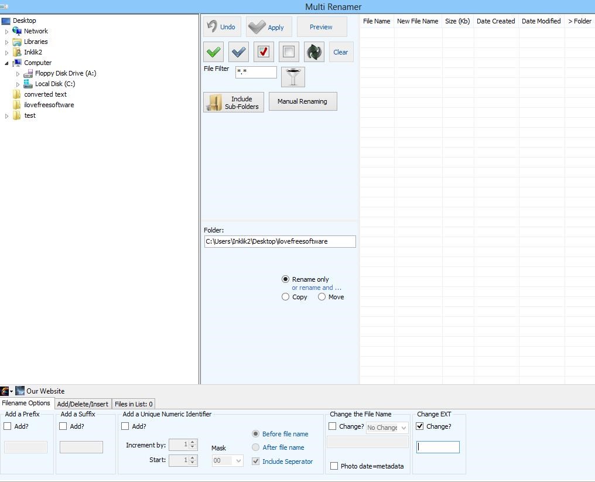Click the Our Website thumbnail icon
This screenshot has width=595, height=482.
pyautogui.click(x=20, y=391)
